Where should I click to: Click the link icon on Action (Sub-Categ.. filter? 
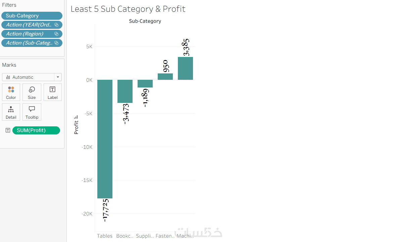[x=56, y=43]
